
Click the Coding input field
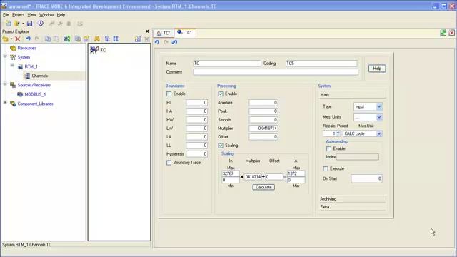click(321, 64)
